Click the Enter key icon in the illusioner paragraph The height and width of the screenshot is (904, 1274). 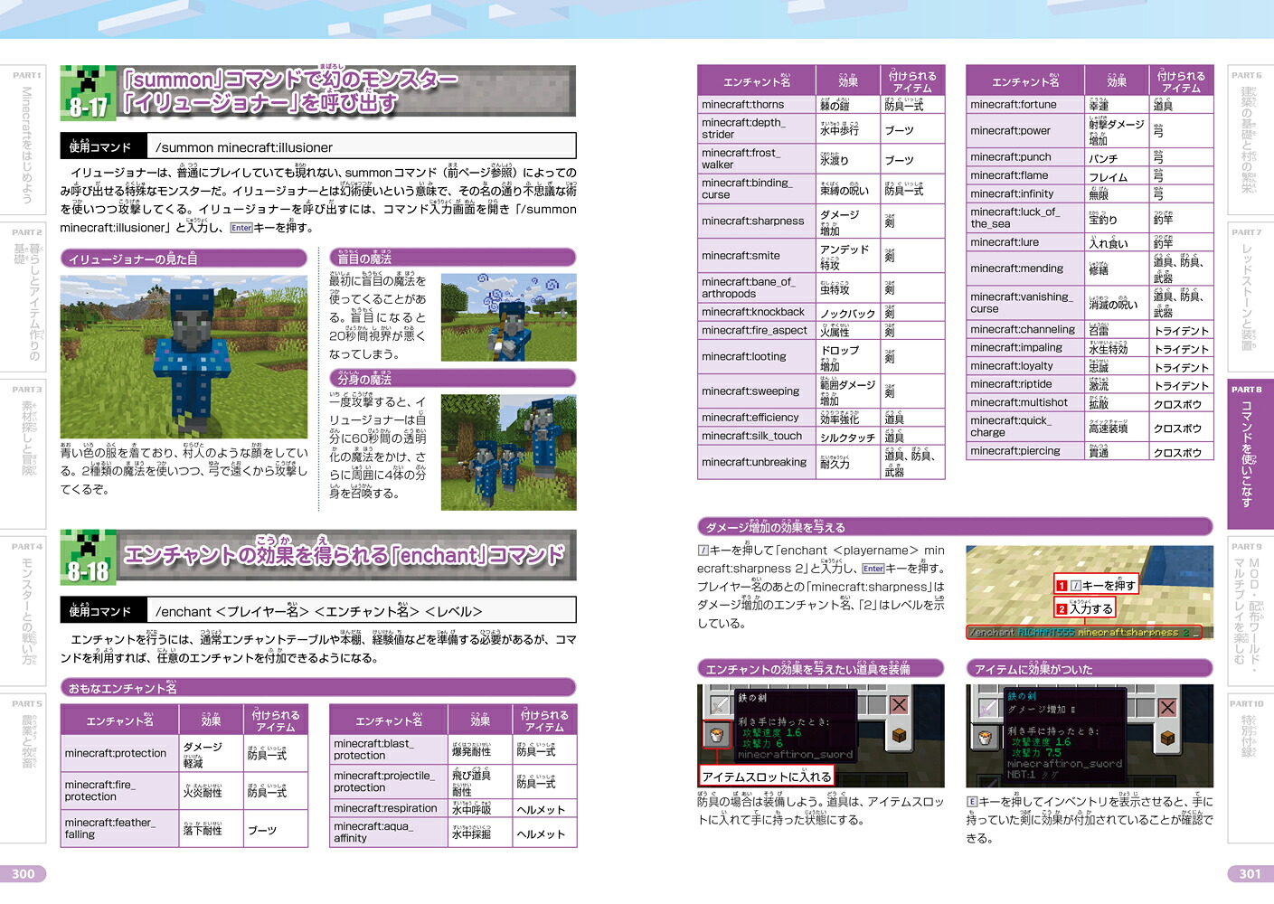(x=241, y=228)
